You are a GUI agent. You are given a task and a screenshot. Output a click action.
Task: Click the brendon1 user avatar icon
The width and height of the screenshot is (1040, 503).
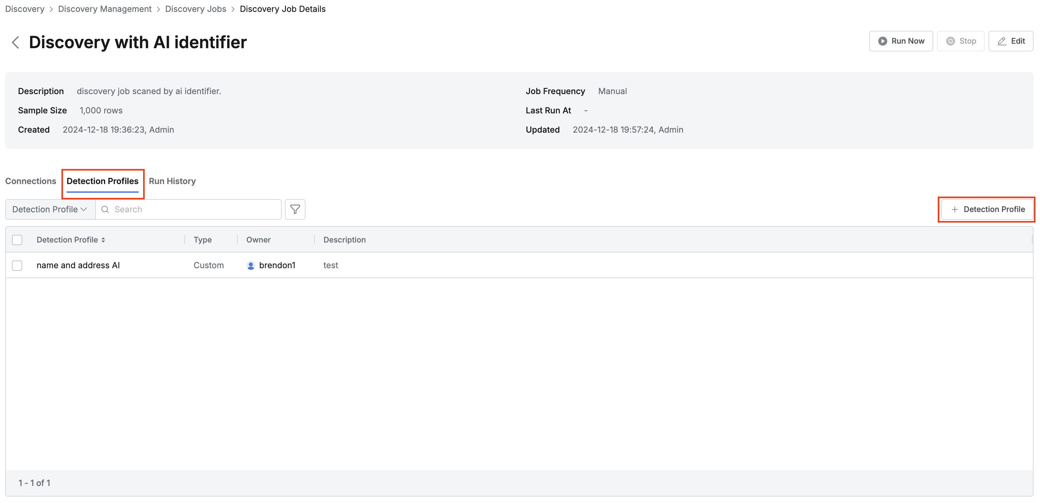tap(251, 265)
